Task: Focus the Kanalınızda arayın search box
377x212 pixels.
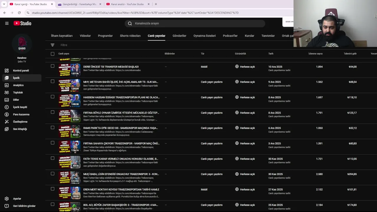Action: click(x=195, y=24)
